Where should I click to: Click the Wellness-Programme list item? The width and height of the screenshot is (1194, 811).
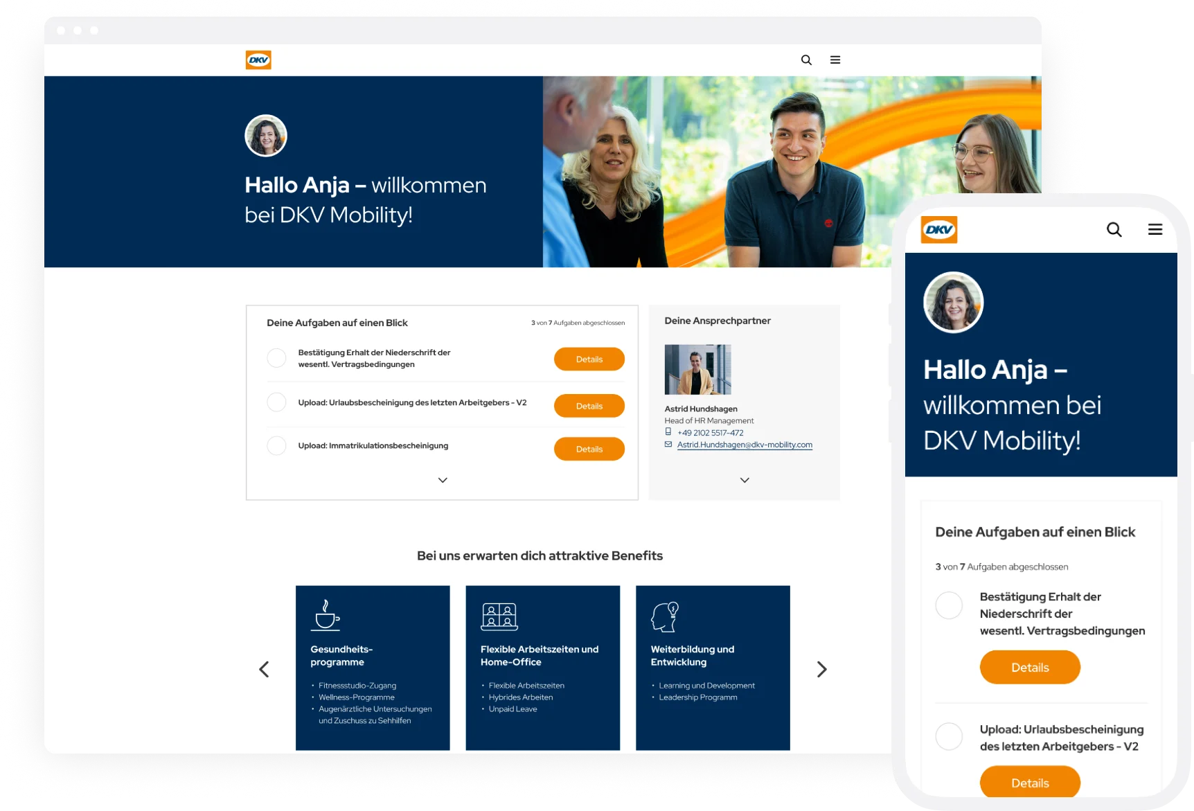pos(357,697)
